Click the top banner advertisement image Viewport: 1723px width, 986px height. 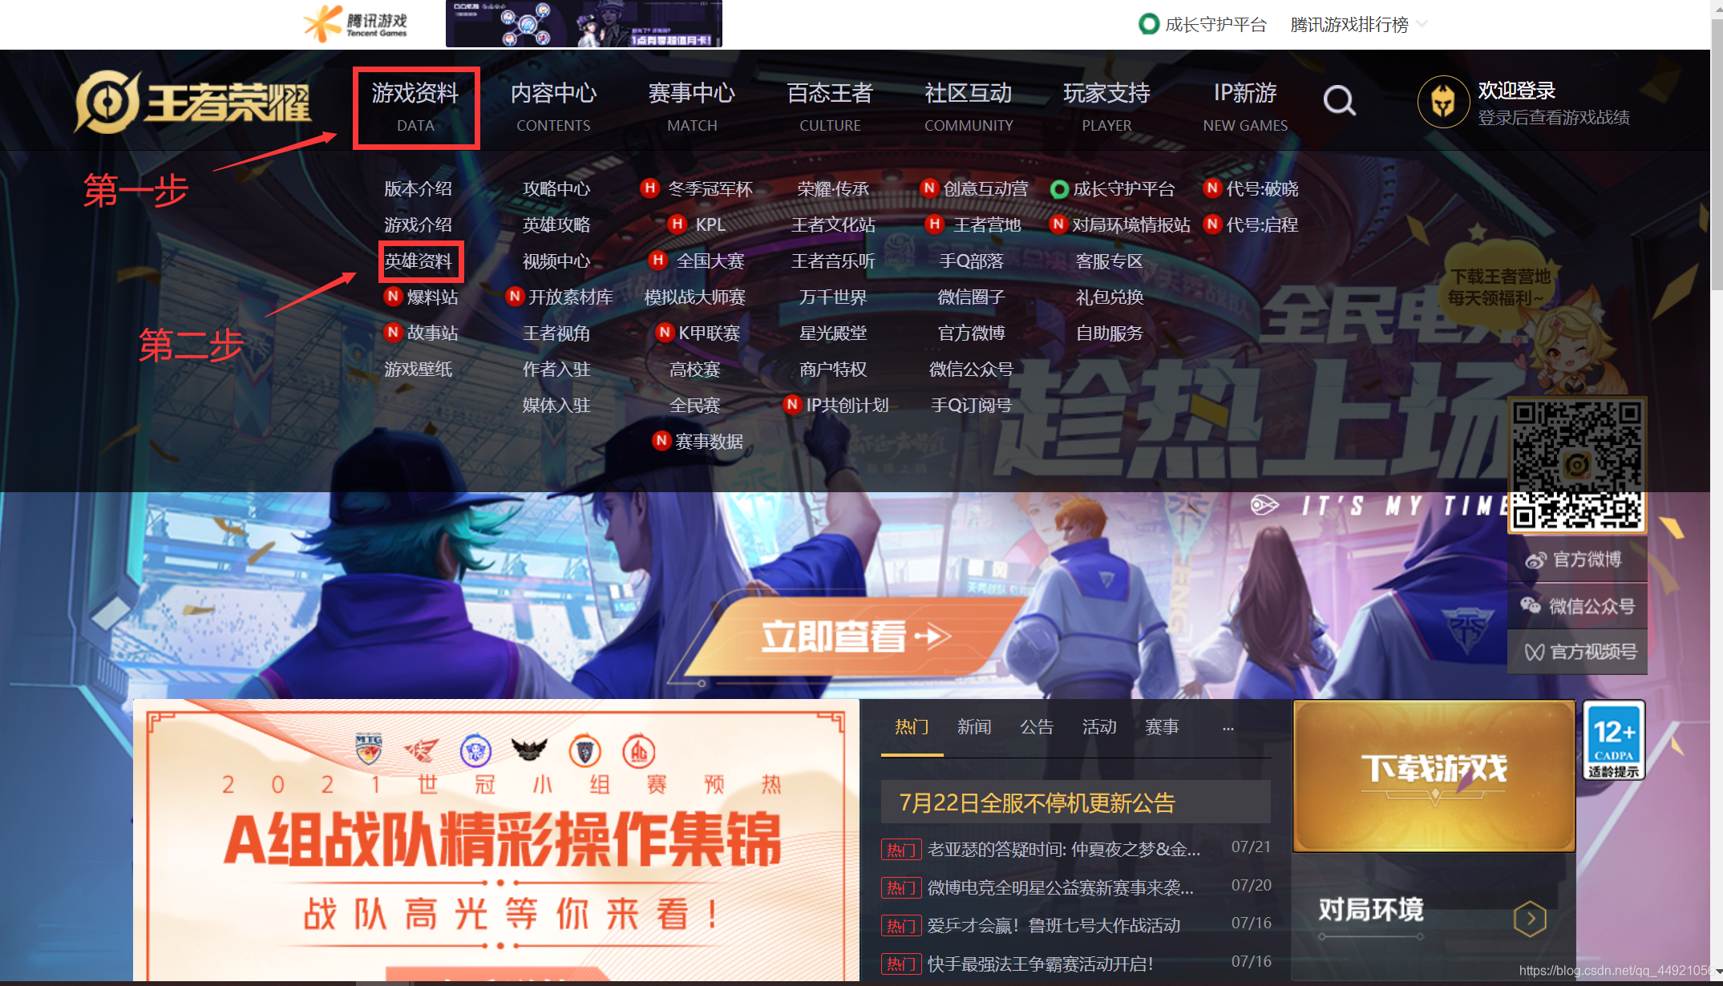click(x=584, y=23)
